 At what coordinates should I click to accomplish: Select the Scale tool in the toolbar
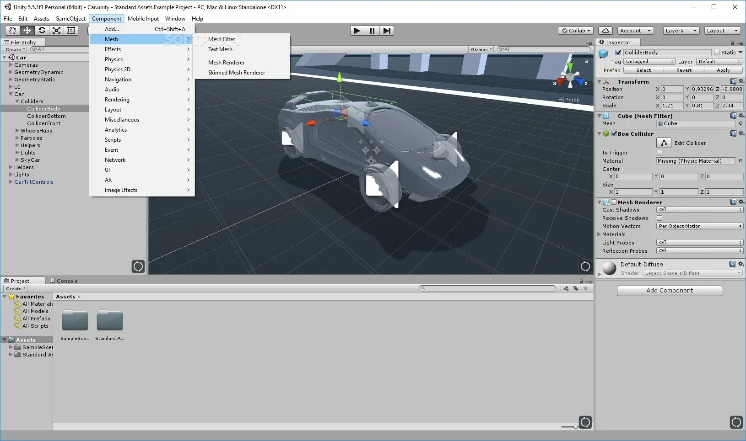click(x=56, y=31)
